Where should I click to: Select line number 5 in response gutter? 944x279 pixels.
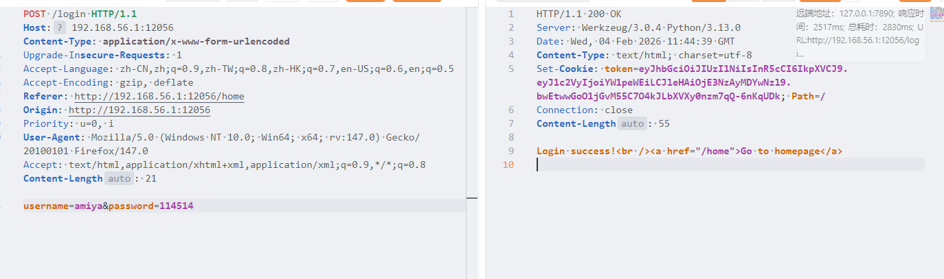pyautogui.click(x=510, y=69)
